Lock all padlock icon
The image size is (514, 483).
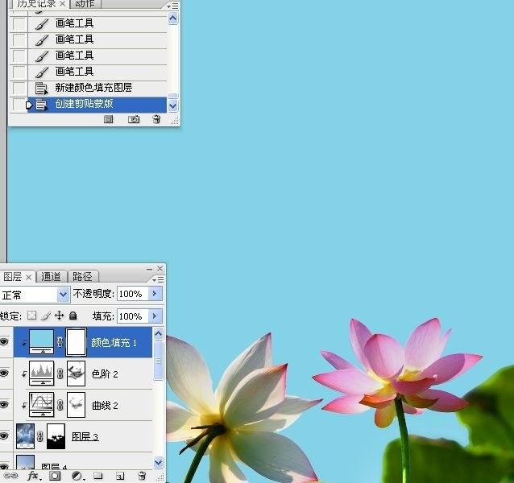(x=73, y=316)
